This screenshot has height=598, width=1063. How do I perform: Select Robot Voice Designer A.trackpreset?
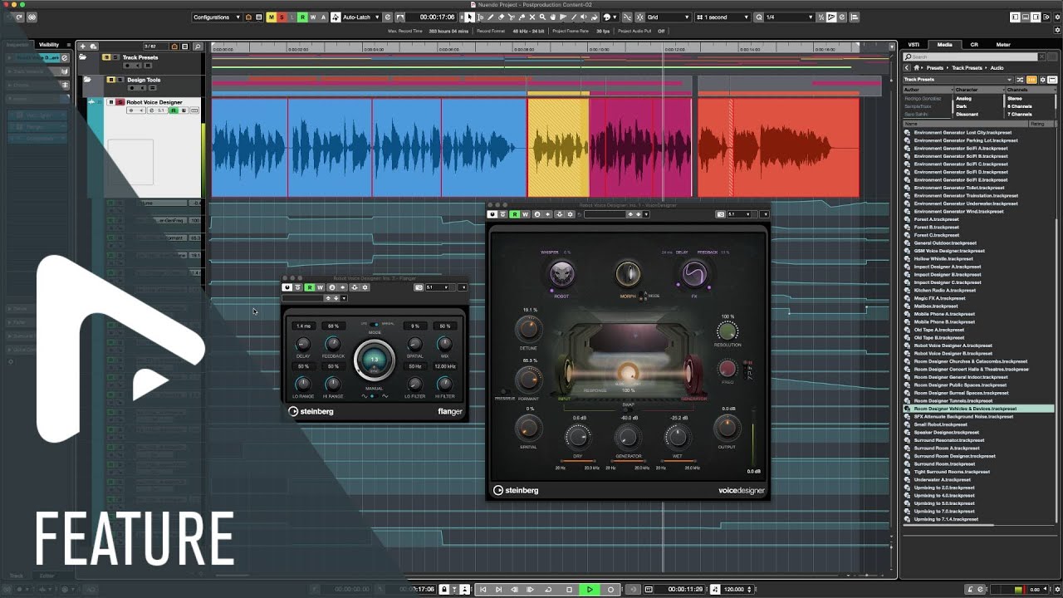[x=953, y=346]
